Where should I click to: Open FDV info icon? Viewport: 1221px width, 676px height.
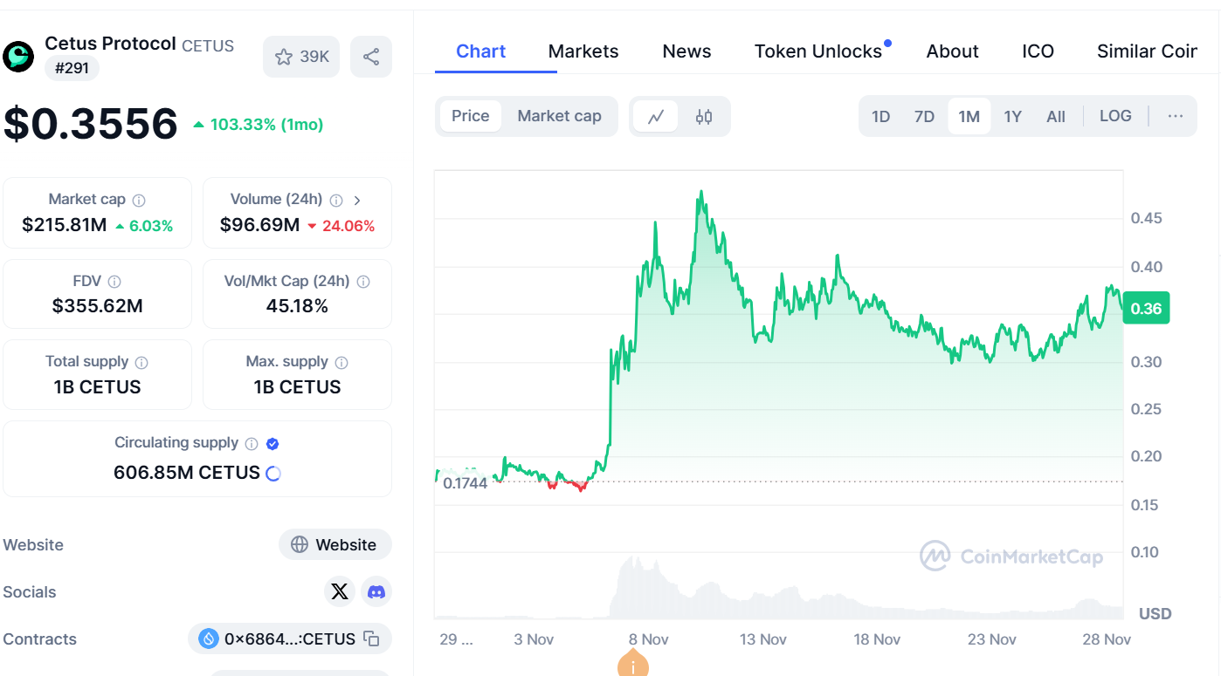pos(114,282)
